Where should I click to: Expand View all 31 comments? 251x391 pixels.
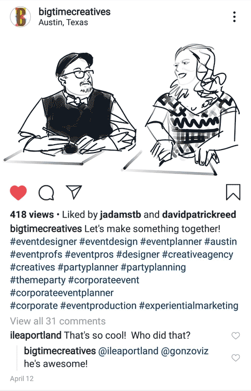(58, 321)
